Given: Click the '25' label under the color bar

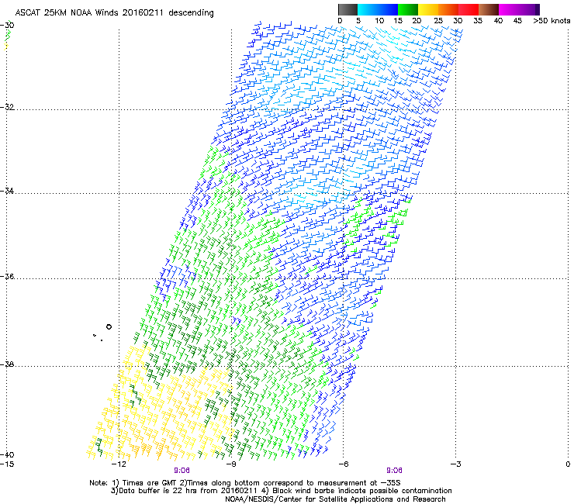Looking at the screenshot, I should (438, 21).
